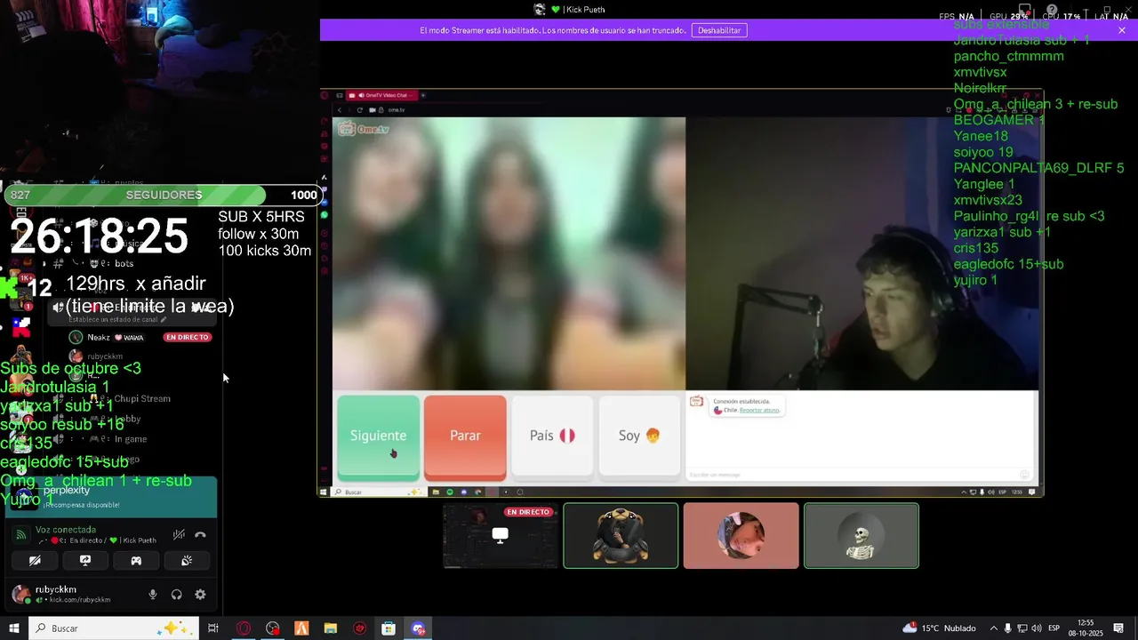1138x640 pixels.
Task: Open the orange A app taskbar icon
Action: click(x=301, y=628)
